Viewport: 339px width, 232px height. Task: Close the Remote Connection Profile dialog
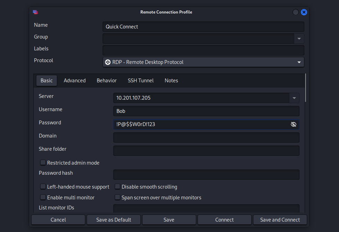coord(304,12)
